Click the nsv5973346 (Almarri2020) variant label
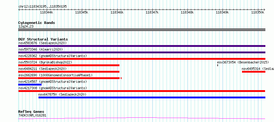This screenshot has width=274, height=122. point(41,49)
